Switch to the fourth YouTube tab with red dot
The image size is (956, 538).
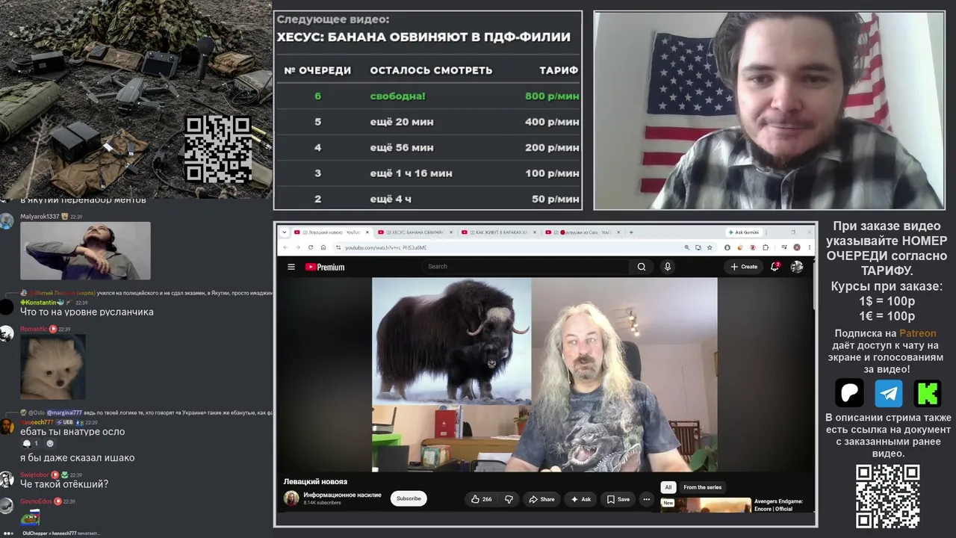[x=582, y=232]
